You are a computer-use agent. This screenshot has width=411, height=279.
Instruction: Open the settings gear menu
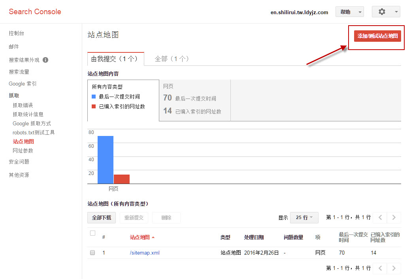382,11
